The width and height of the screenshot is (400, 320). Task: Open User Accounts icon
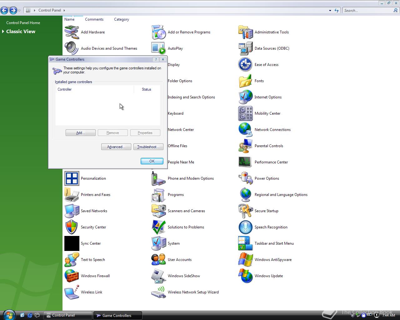coord(158,260)
